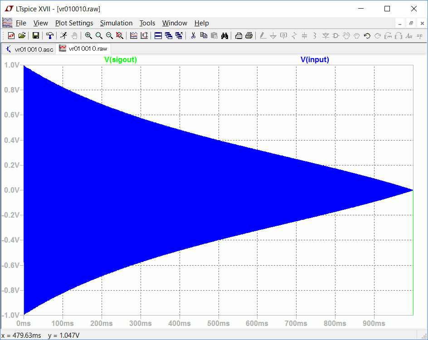Viewport: 428px width, 340px height.
Task: Click the Save floppy disk icon
Action: tap(36, 35)
